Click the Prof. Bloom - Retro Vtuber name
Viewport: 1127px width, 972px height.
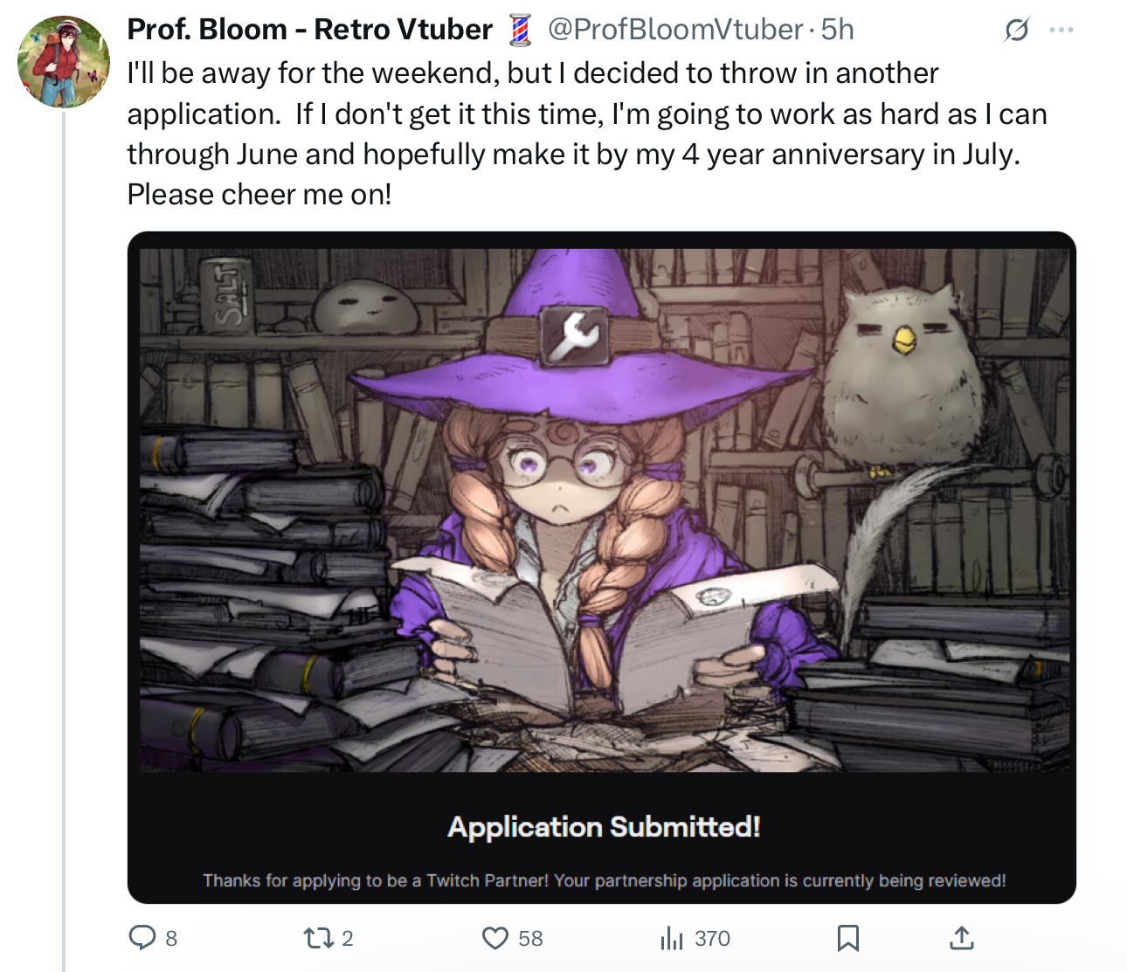(x=309, y=30)
